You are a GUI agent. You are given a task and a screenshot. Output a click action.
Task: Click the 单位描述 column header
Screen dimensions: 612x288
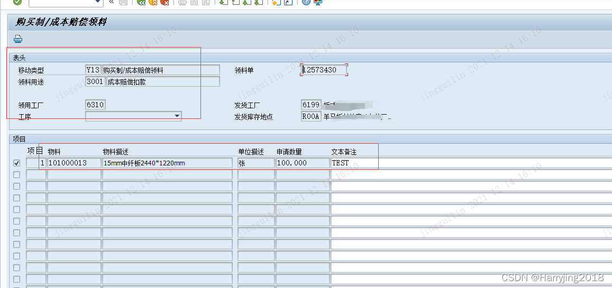pos(251,151)
